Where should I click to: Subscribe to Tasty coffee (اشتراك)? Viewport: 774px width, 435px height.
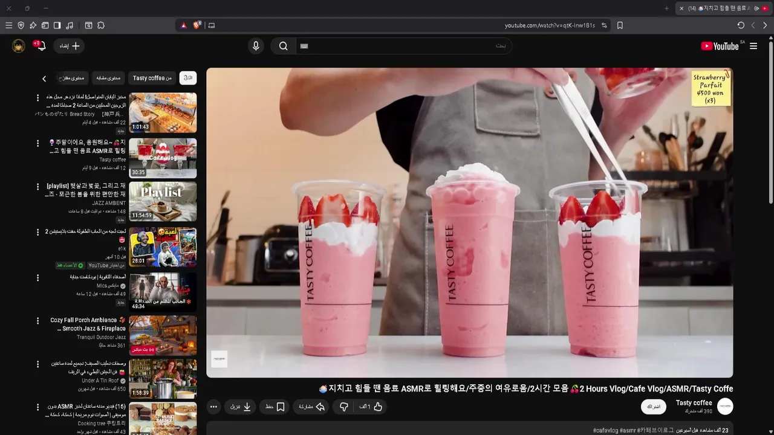[x=654, y=407]
